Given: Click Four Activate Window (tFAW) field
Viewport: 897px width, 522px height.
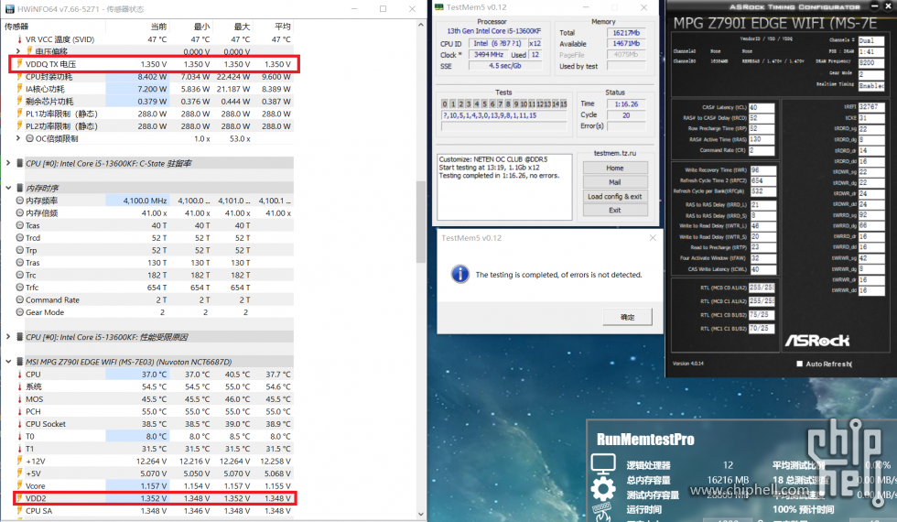Looking at the screenshot, I should pyautogui.click(x=763, y=258).
